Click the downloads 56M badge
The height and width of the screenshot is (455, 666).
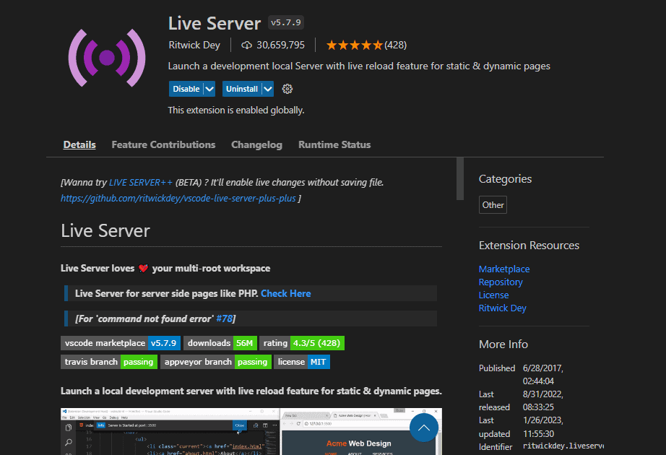pos(220,343)
